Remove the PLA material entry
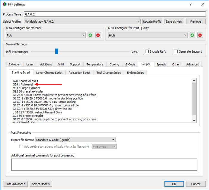 pos(98,35)
